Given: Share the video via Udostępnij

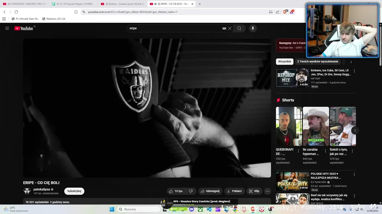Looking at the screenshot, I should [x=210, y=191].
